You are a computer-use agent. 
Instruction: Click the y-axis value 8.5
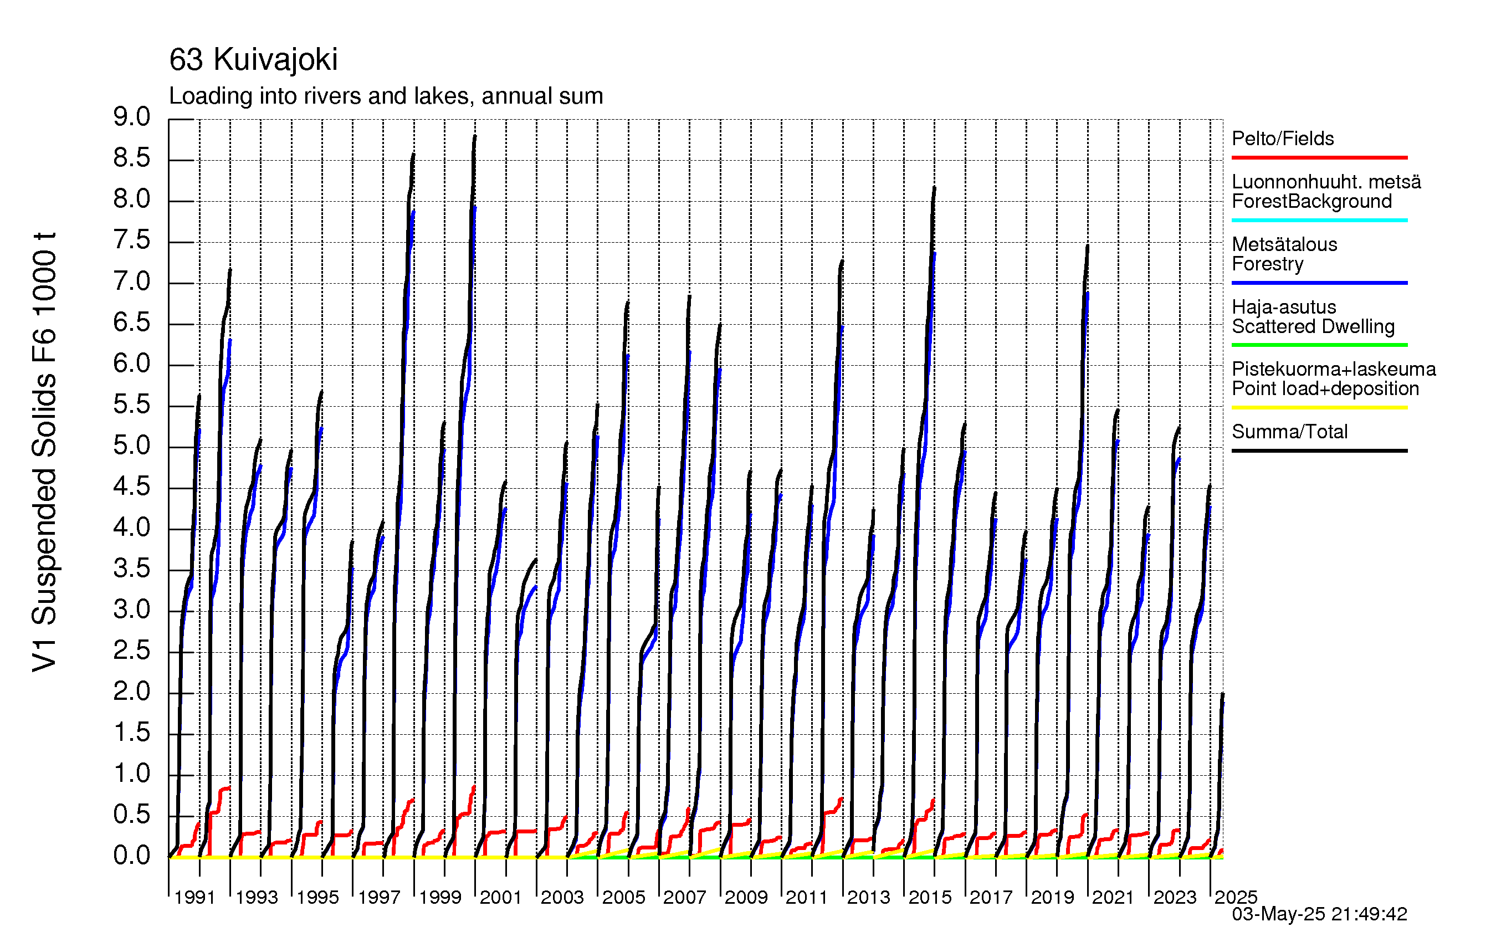pyautogui.click(x=132, y=158)
